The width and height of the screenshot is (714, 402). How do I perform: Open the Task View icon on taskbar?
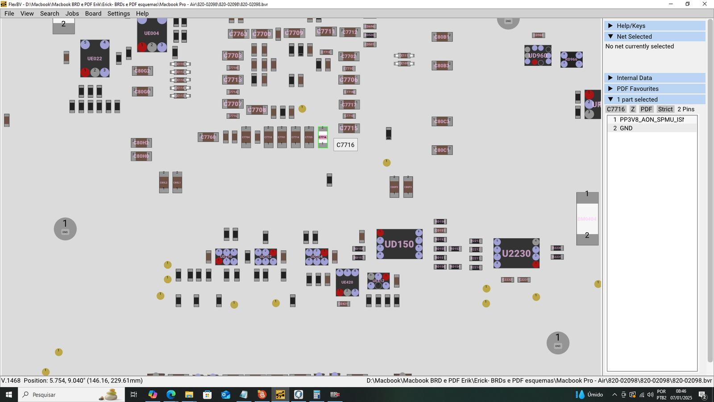pos(134,394)
